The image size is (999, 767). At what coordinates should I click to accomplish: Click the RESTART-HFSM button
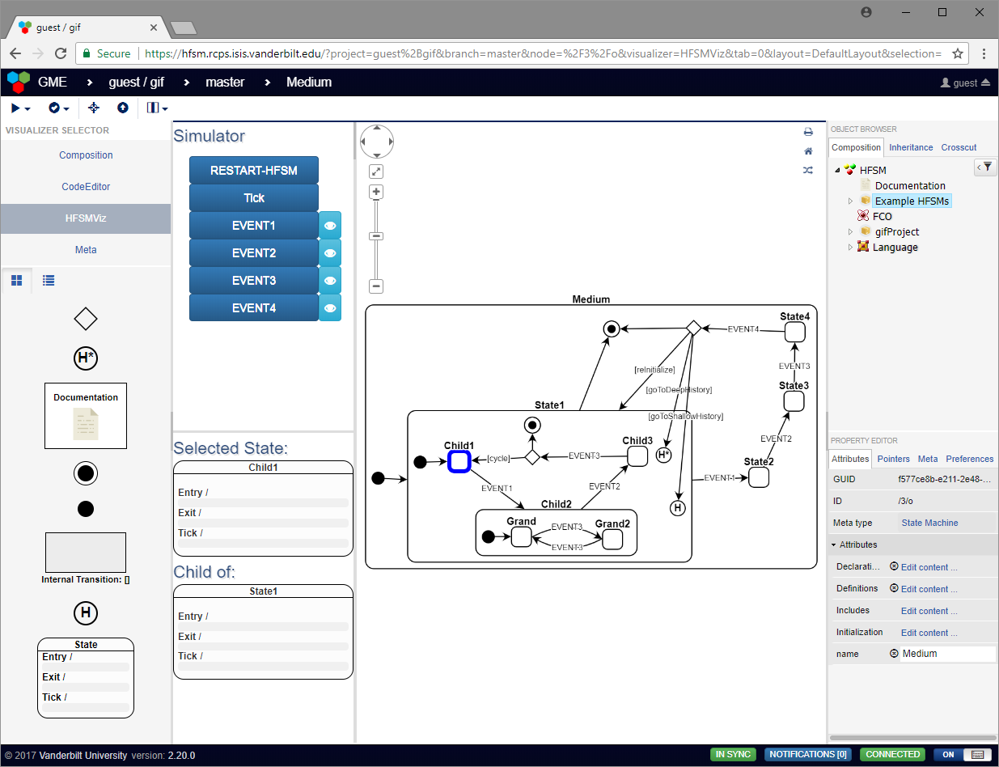pos(254,171)
